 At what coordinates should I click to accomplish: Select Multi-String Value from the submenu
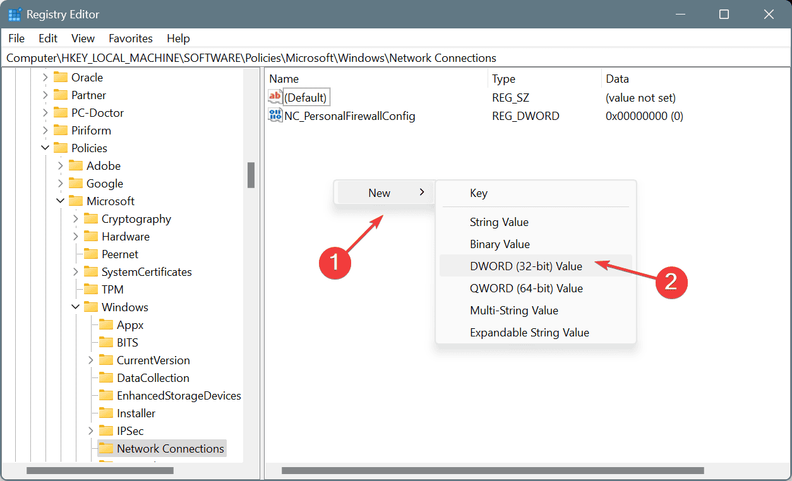(536, 311)
